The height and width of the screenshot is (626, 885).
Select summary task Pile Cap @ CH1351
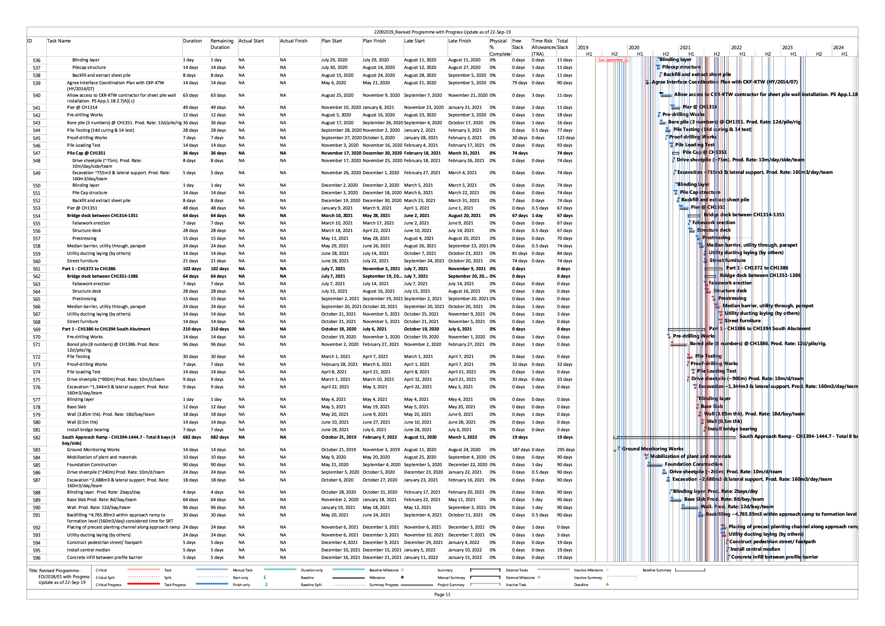tap(86, 153)
